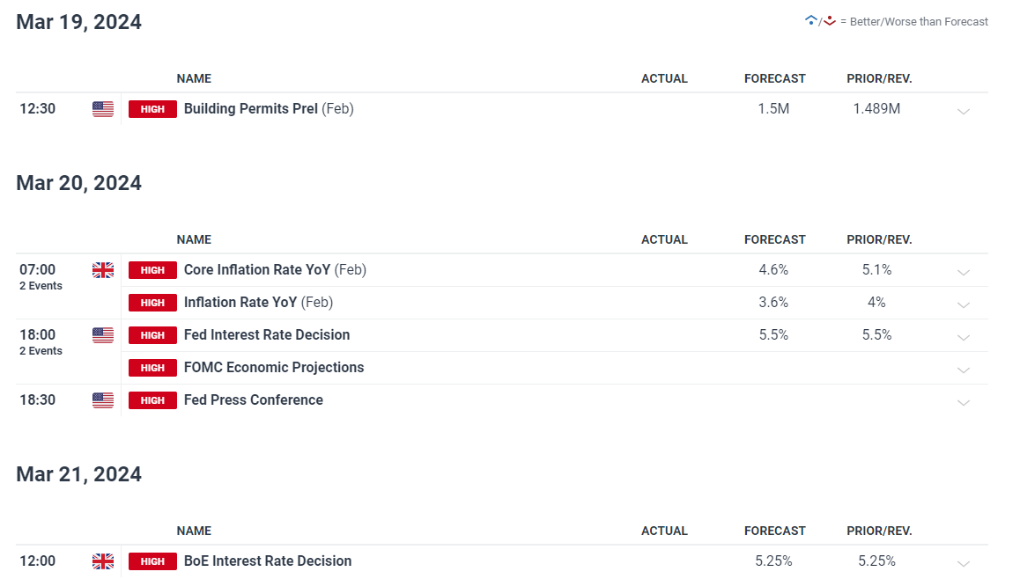
Task: Open the Building Permits Prel event
Action: pos(251,109)
